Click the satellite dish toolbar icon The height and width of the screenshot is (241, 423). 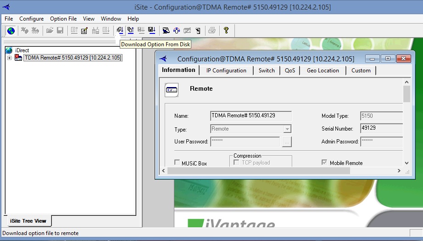pyautogui.click(x=166, y=30)
